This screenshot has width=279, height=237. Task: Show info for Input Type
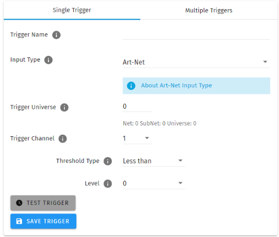(48, 60)
